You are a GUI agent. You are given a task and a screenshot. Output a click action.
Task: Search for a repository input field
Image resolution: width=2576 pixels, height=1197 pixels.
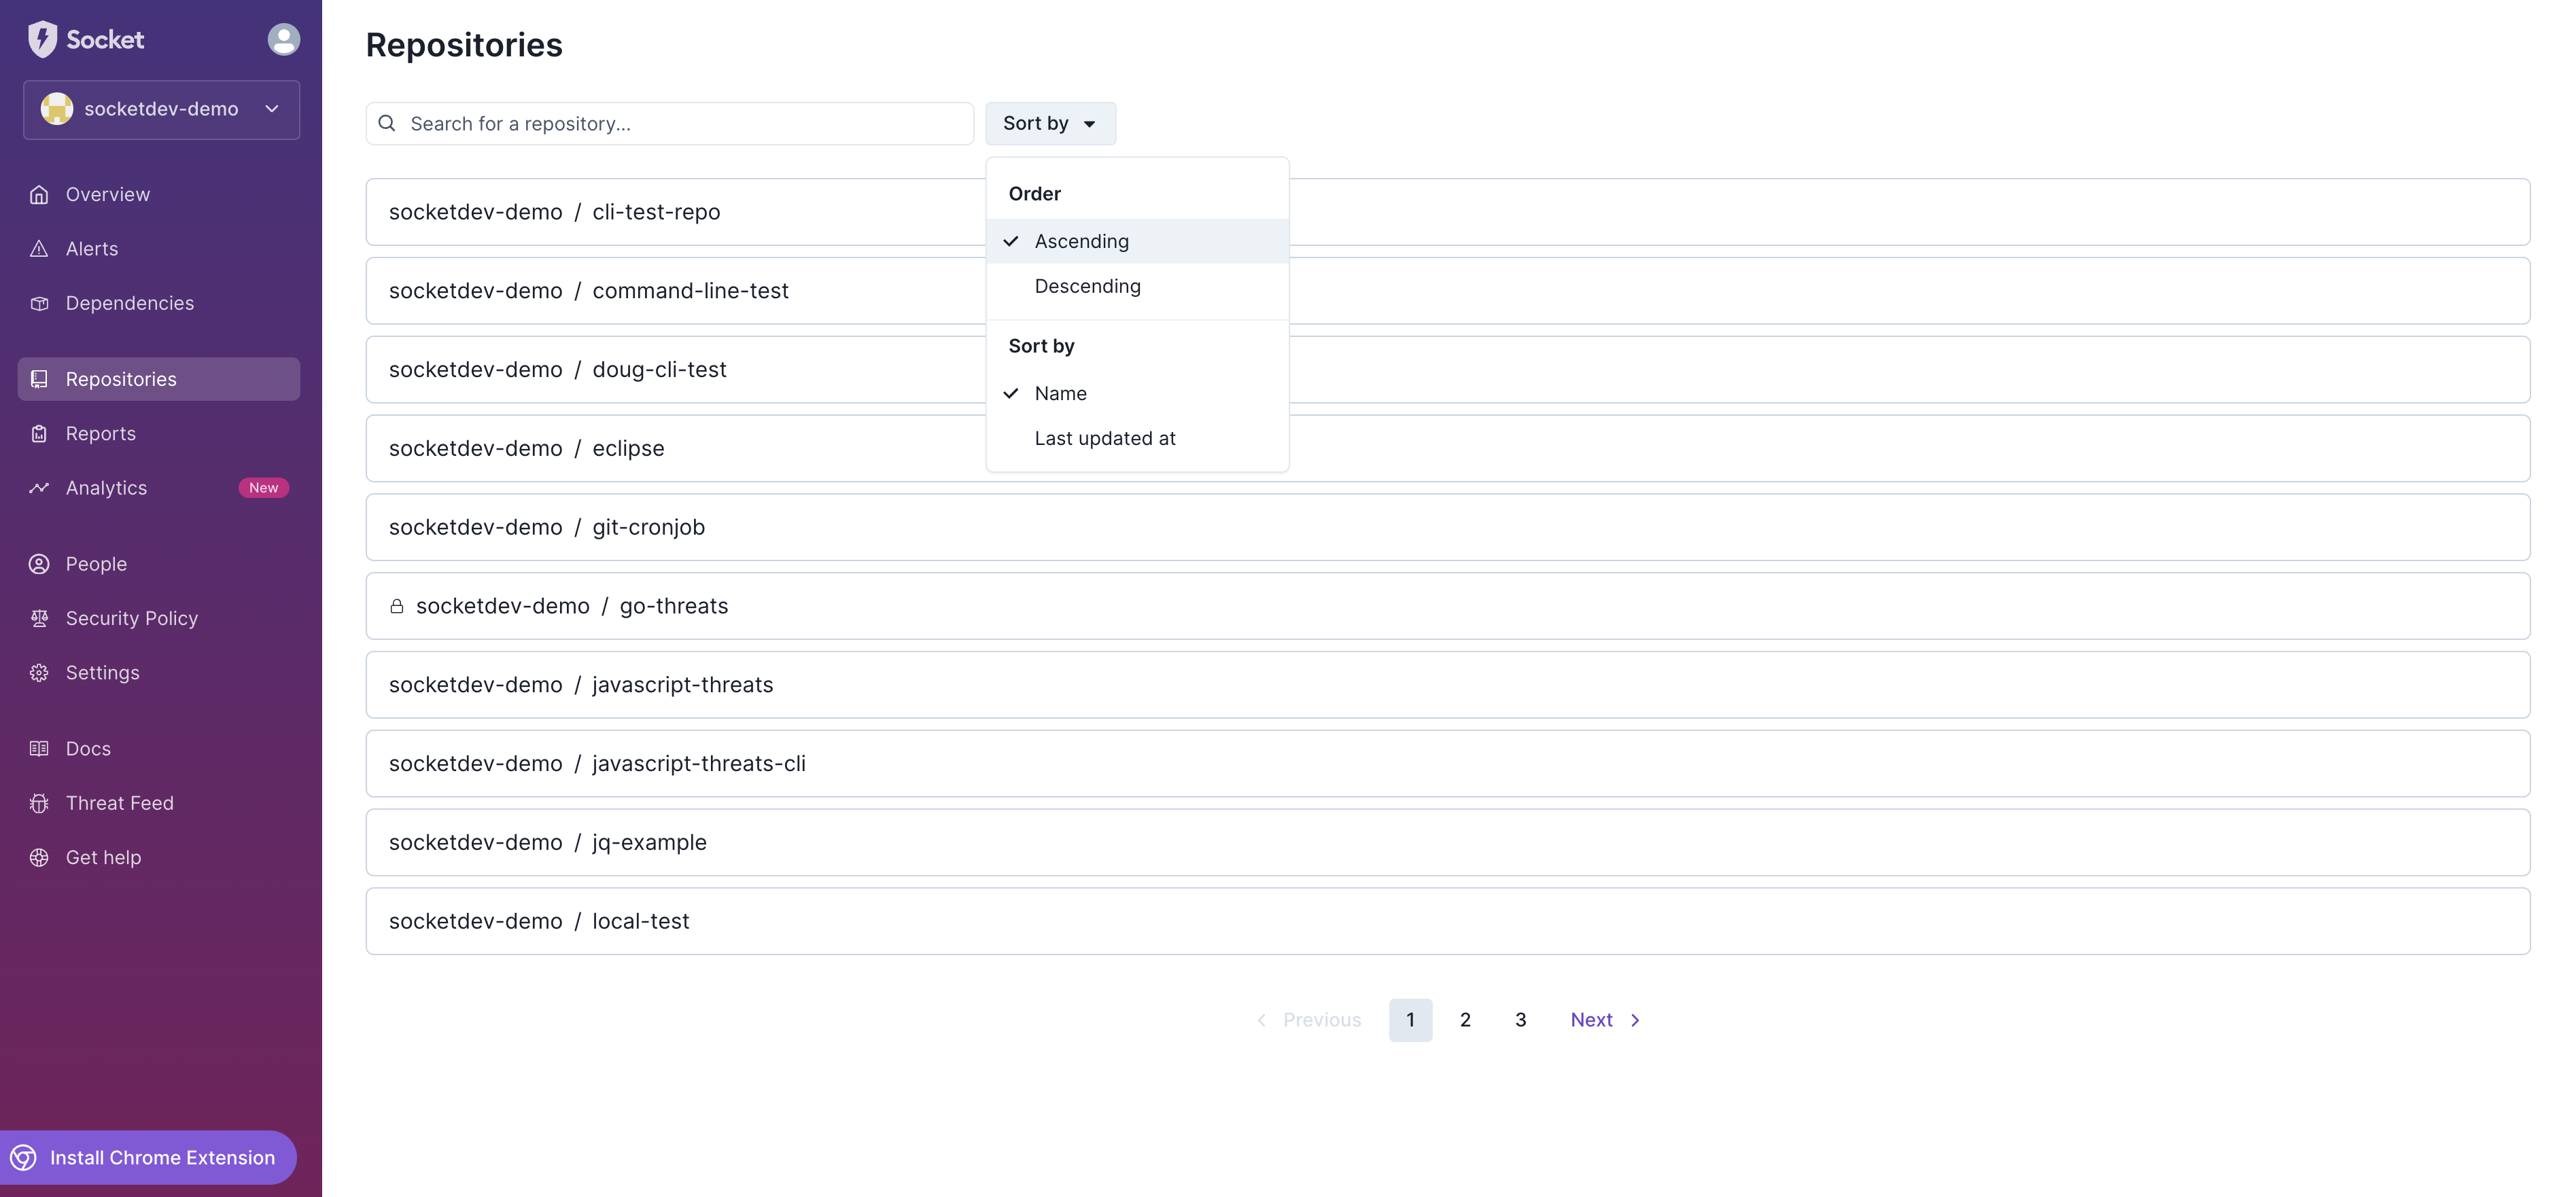[x=670, y=123]
